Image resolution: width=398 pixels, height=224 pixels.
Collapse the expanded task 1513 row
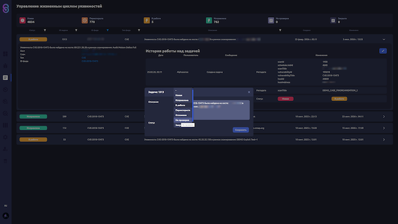pyautogui.click(x=384, y=40)
